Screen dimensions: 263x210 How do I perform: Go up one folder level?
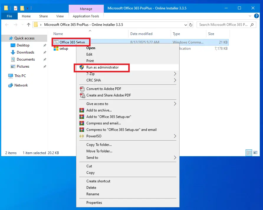pyautogui.click(x=29, y=25)
